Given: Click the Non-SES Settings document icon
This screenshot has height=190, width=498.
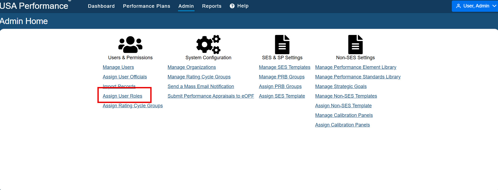Looking at the screenshot, I should (355, 44).
